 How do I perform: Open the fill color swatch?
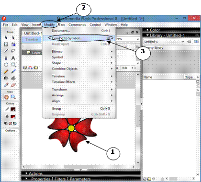13,117
